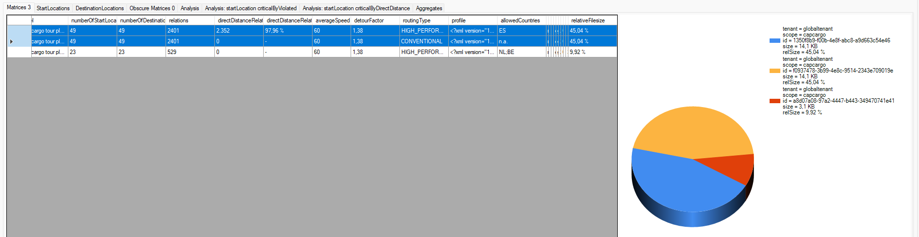Image resolution: width=919 pixels, height=237 pixels.
Task: Select the row header of the third row
Action: (x=19, y=52)
